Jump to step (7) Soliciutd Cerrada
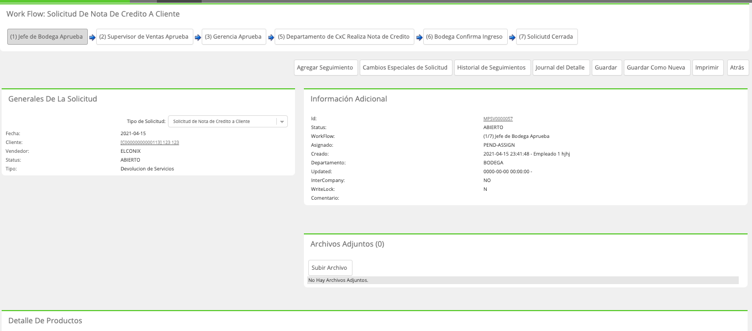The width and height of the screenshot is (752, 331). tap(546, 37)
